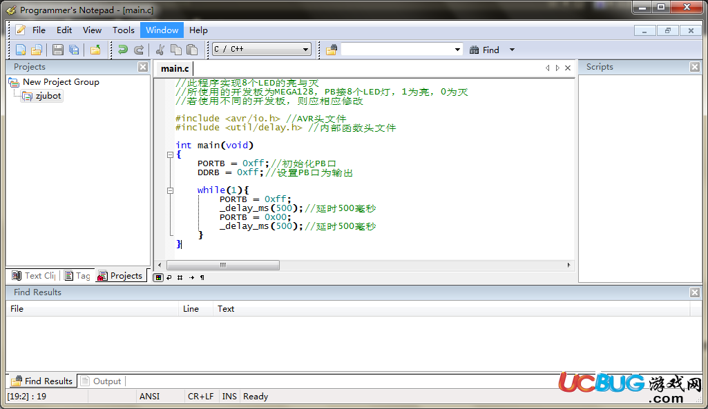Click the editor's scroll right arrow
The width and height of the screenshot is (708, 409).
[568, 265]
